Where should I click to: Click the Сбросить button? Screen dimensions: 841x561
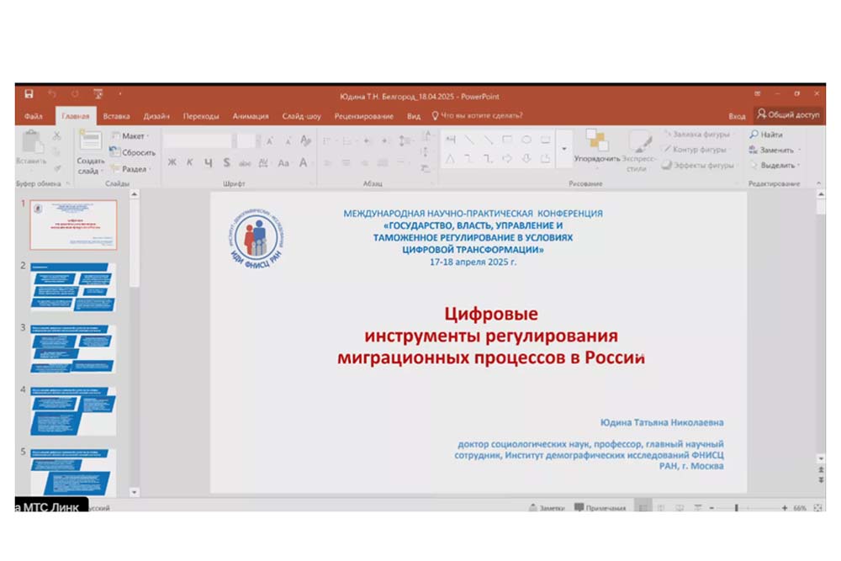[133, 152]
